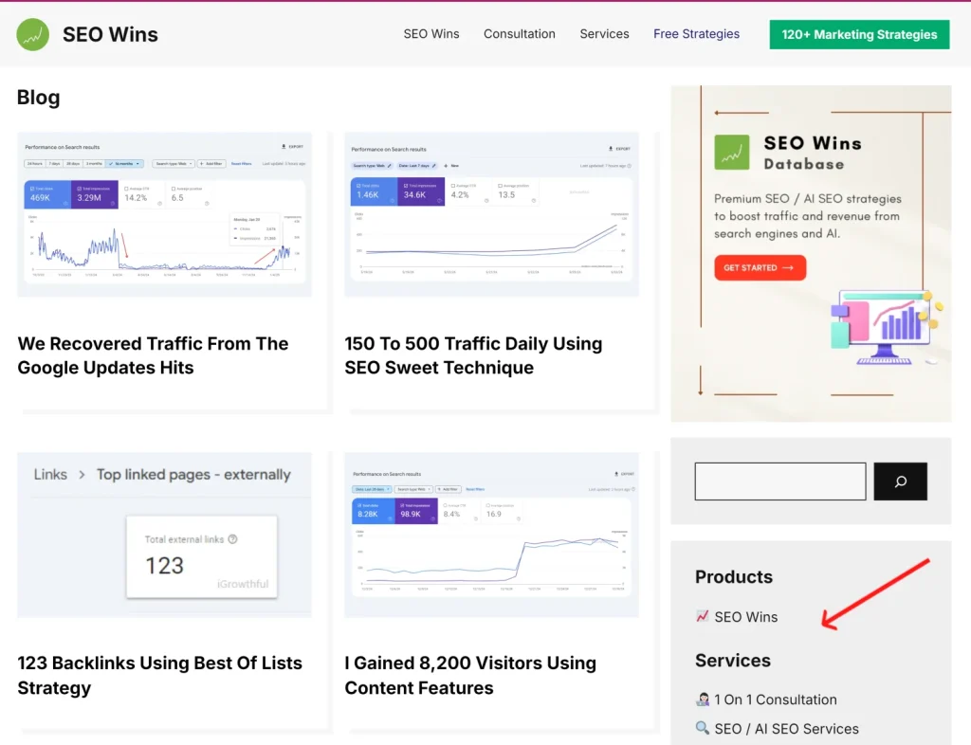This screenshot has width=971, height=745.
Task: Click the magnifier icon beside SEO / AI SEO Services
Action: click(703, 728)
